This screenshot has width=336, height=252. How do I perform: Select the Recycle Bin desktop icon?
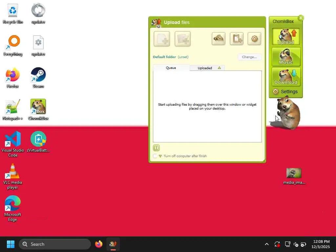point(13,13)
